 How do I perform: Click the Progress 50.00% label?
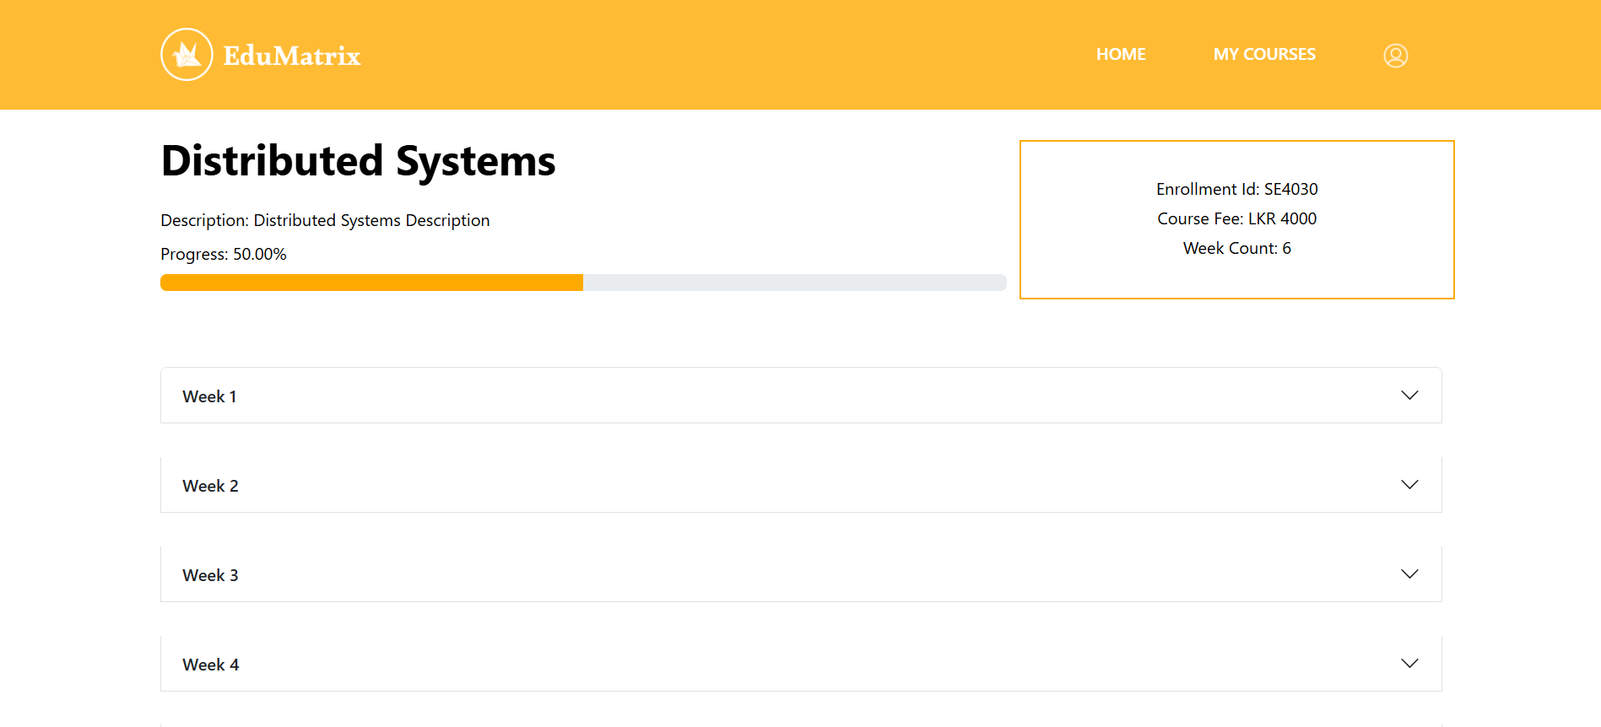[224, 254]
